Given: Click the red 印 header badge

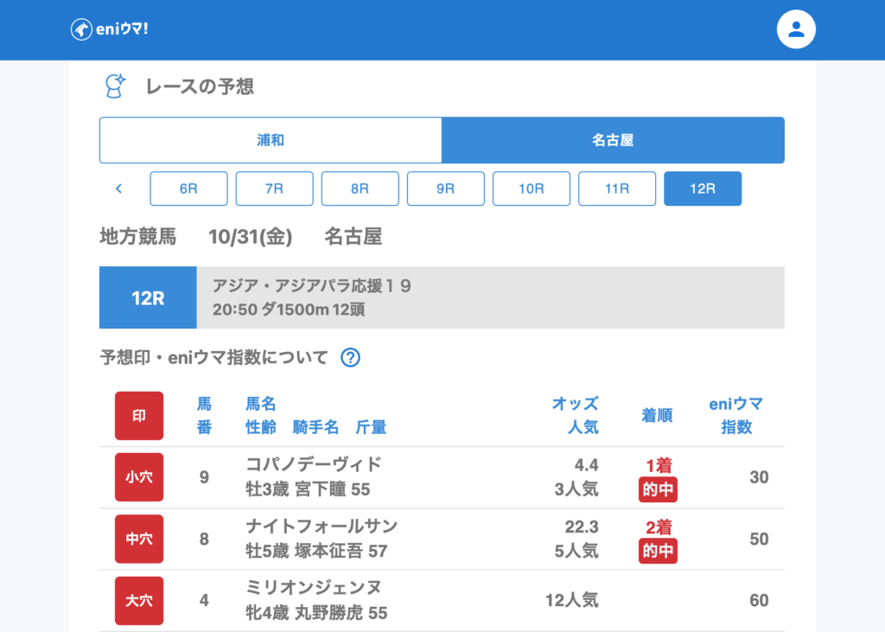Looking at the screenshot, I should (x=139, y=416).
